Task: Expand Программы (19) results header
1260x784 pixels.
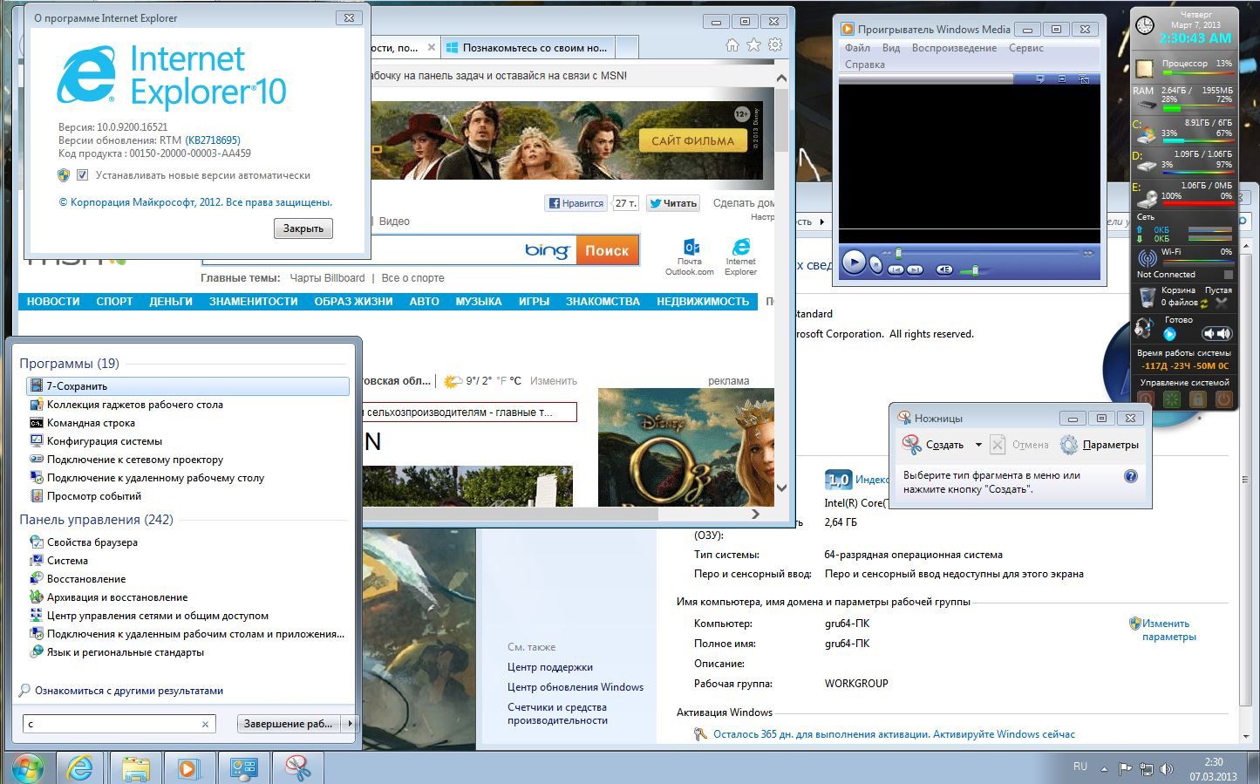Action: 69,364
